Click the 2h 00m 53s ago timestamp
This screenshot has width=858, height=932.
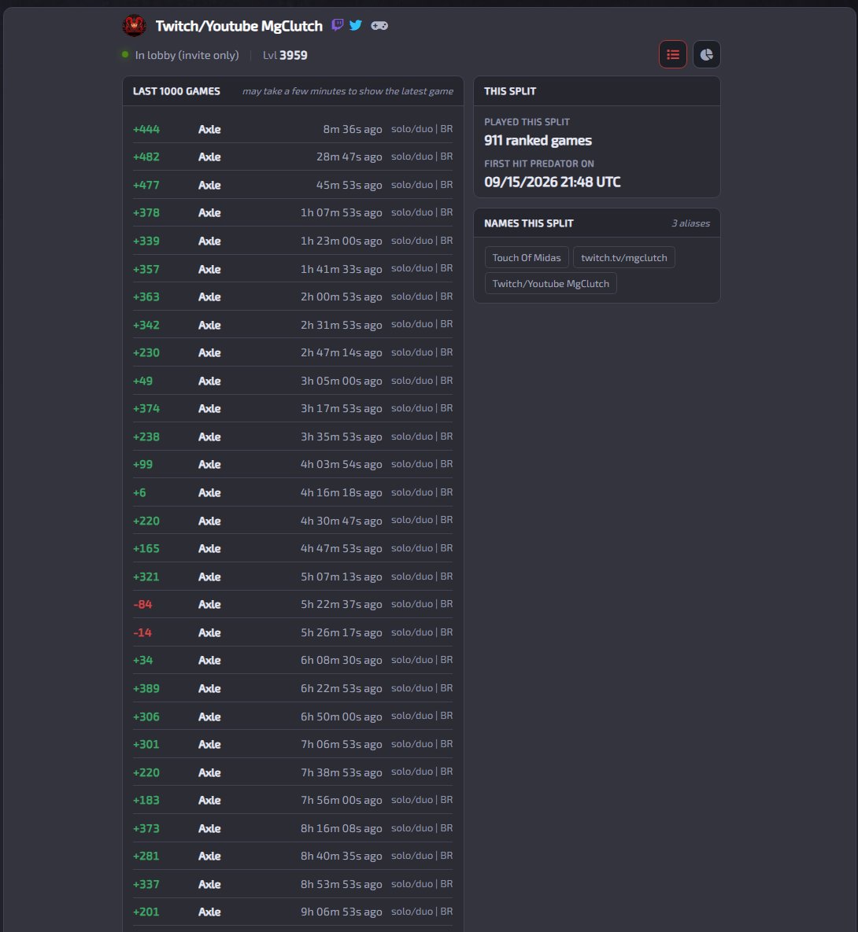(342, 297)
